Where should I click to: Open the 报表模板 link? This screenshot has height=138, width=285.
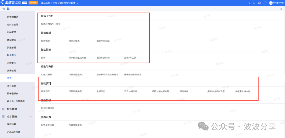click(x=45, y=41)
